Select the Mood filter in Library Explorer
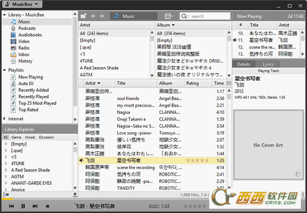Screen dimensions: 307x213 coord(30,137)
